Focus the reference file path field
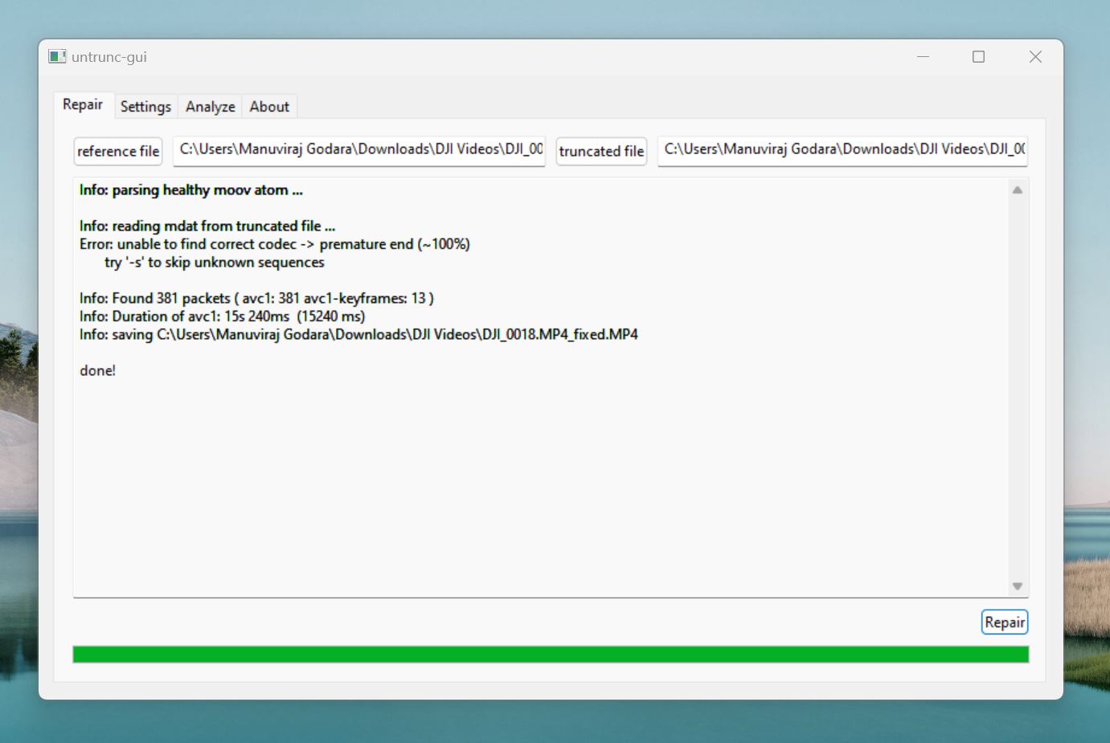1110x743 pixels. 359,150
